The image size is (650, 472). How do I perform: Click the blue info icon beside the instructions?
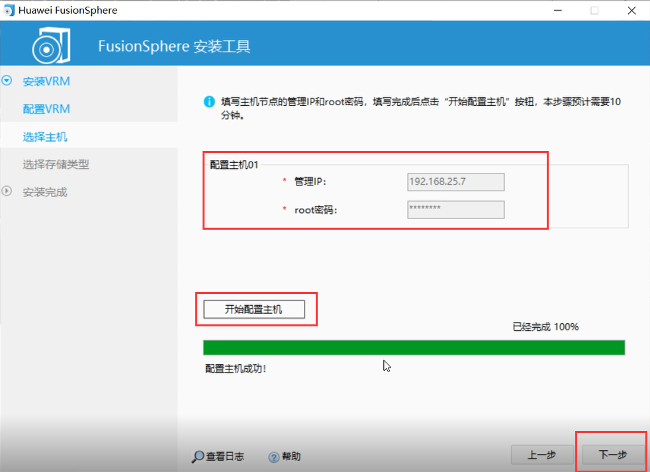(209, 101)
